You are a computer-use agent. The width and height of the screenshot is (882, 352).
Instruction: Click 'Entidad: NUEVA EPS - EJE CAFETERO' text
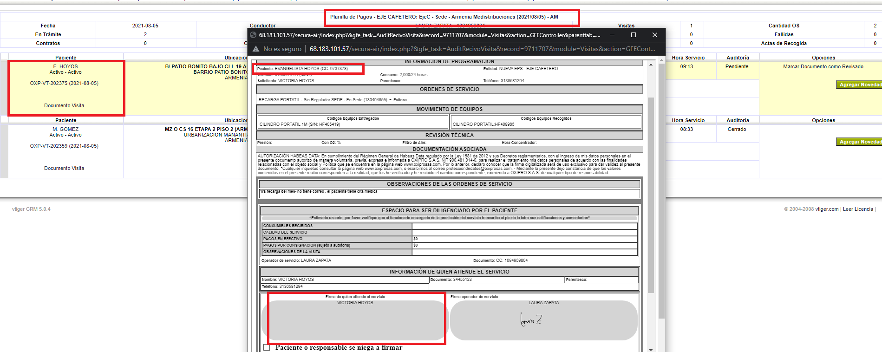[521, 69]
